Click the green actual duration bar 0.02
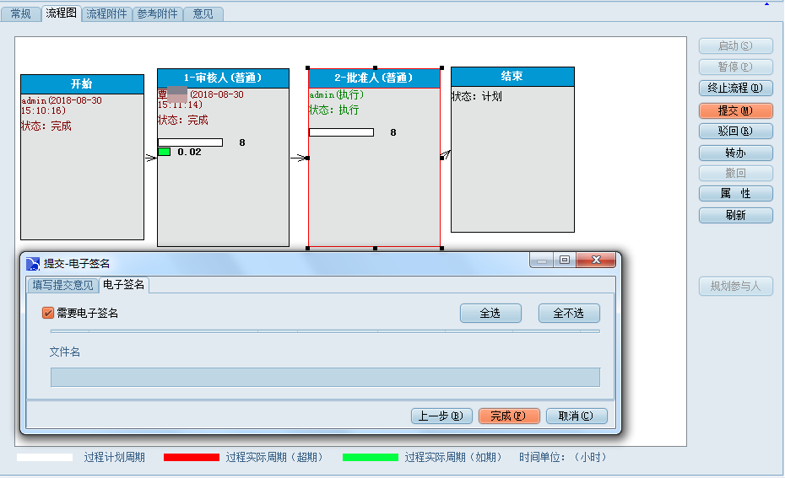 [x=165, y=152]
